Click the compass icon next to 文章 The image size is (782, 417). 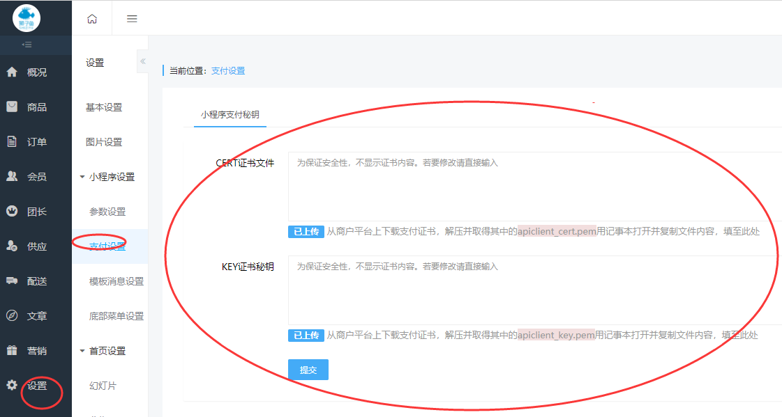[12, 315]
